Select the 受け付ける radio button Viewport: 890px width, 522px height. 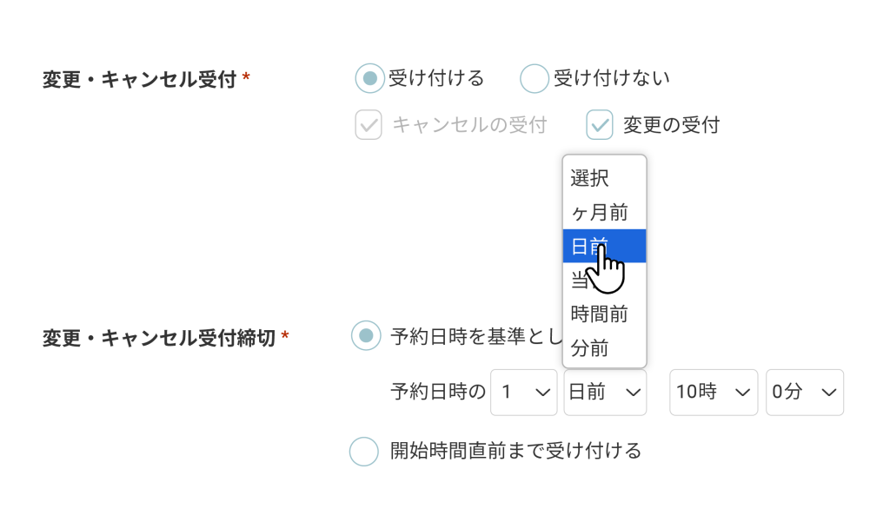pos(369,79)
